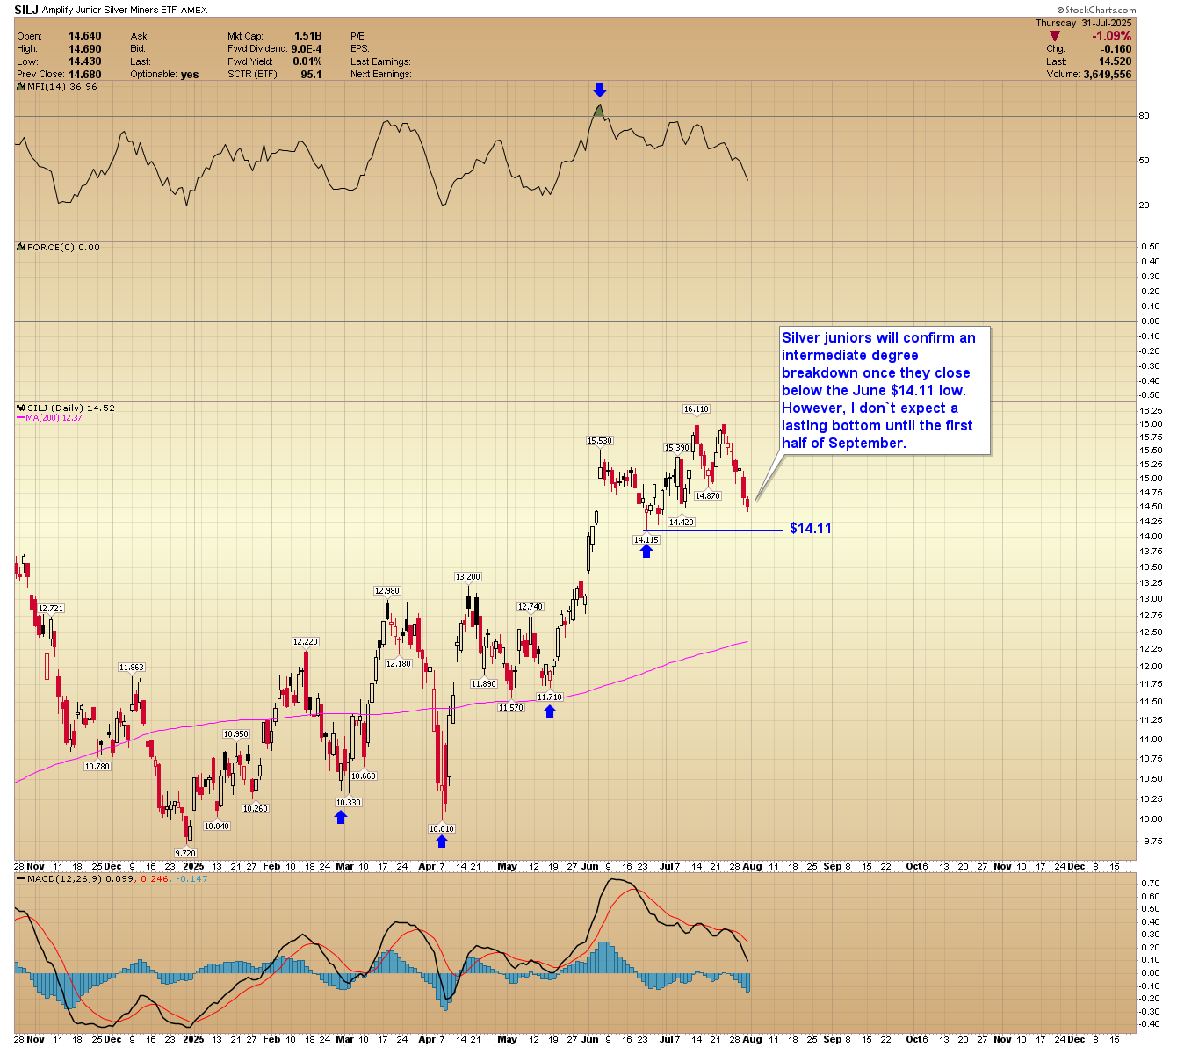Click the FORCE(0) indicator mountain icon

(21, 248)
